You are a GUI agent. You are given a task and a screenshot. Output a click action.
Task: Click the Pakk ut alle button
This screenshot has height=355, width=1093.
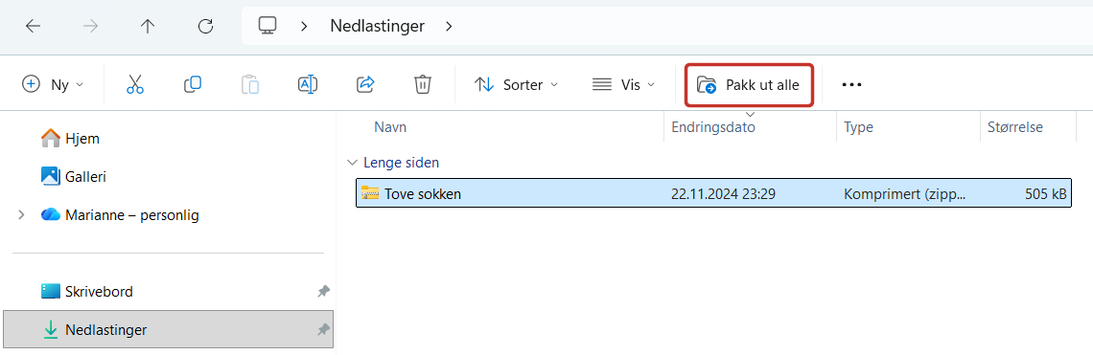coord(749,85)
